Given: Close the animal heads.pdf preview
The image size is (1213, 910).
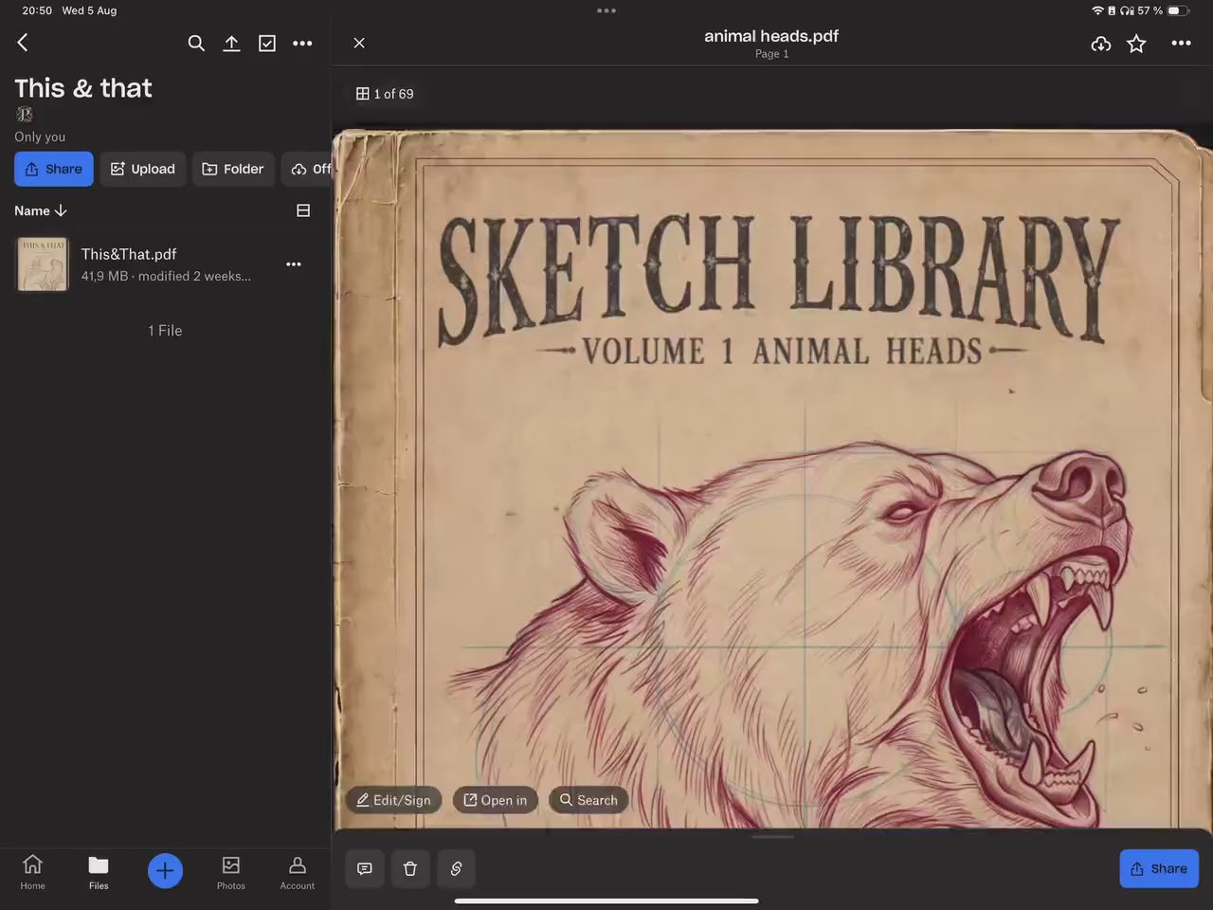Looking at the screenshot, I should [x=359, y=43].
